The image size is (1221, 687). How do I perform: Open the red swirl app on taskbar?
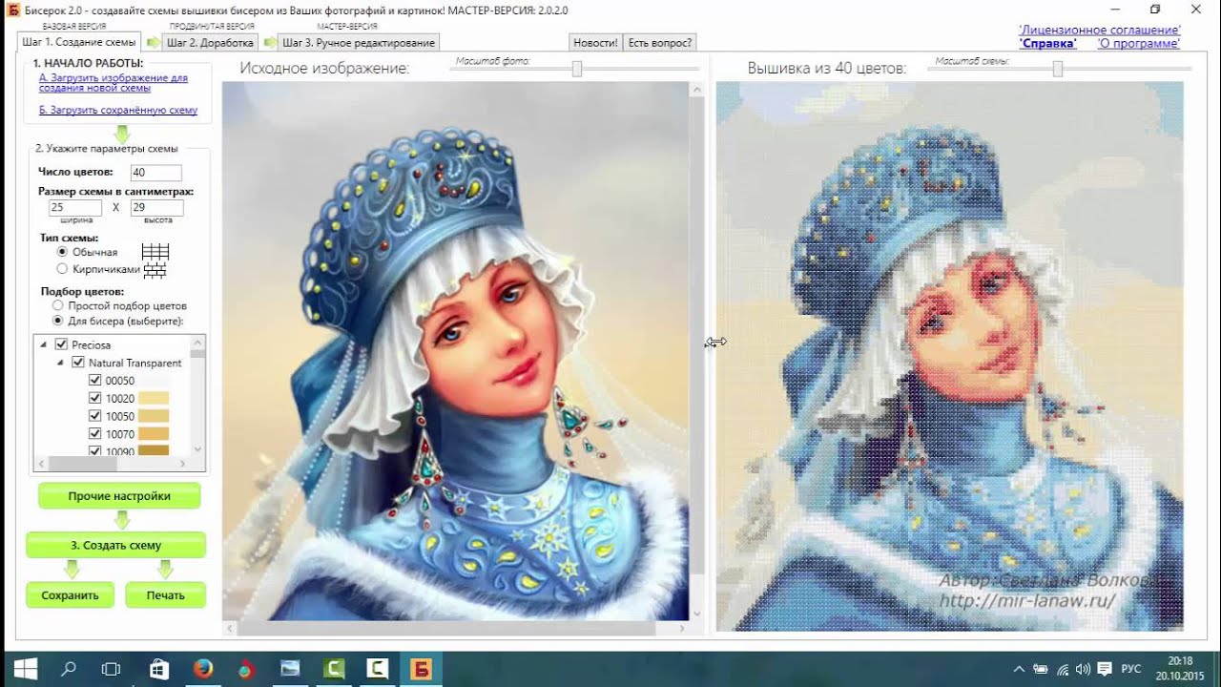pos(246,669)
